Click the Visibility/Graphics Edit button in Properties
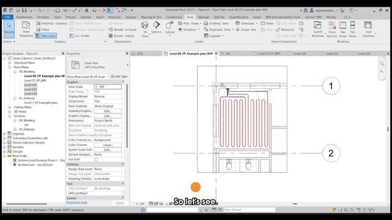Image resolution: width=392 pixels, height=220 pixels. pyautogui.click(x=108, y=111)
